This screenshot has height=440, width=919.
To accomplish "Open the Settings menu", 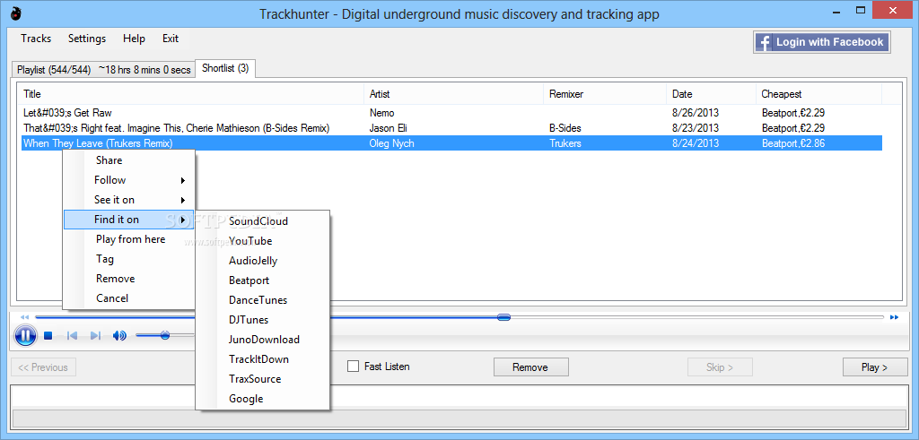I will pos(87,39).
